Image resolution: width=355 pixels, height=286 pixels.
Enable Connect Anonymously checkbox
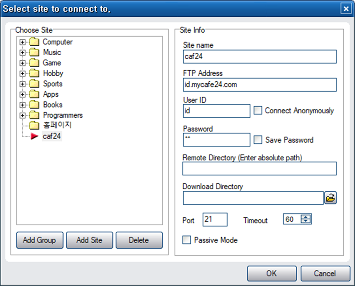click(x=258, y=110)
